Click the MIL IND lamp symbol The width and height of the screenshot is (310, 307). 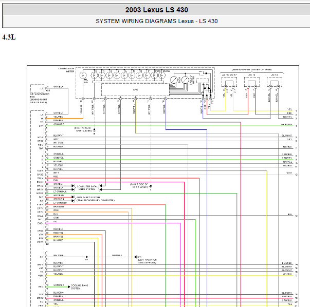pyautogui.click(x=83, y=75)
